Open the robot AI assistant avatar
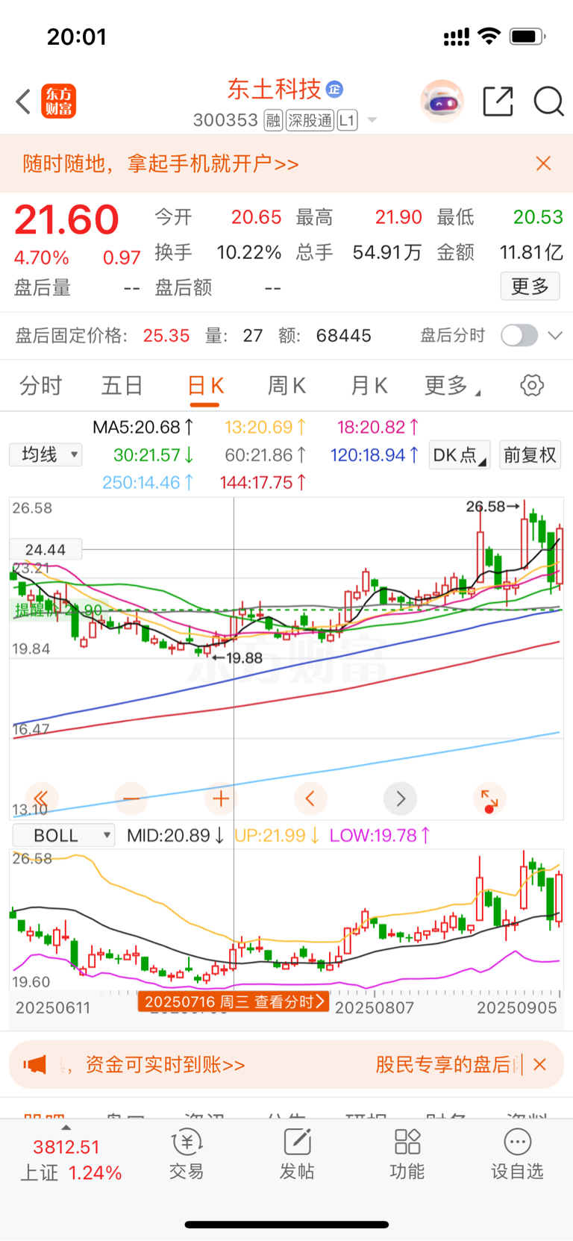573x1241 pixels. pos(442,101)
